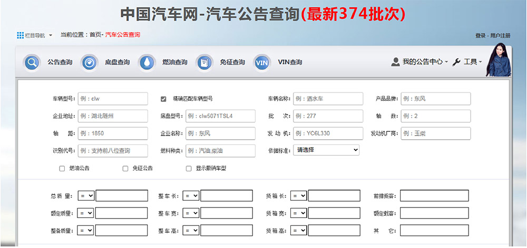Expand the 我的公告中心 menu
The height and width of the screenshot is (248, 527).
tap(425, 61)
